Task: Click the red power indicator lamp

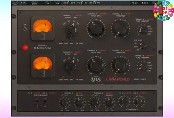Action: coord(25,47)
